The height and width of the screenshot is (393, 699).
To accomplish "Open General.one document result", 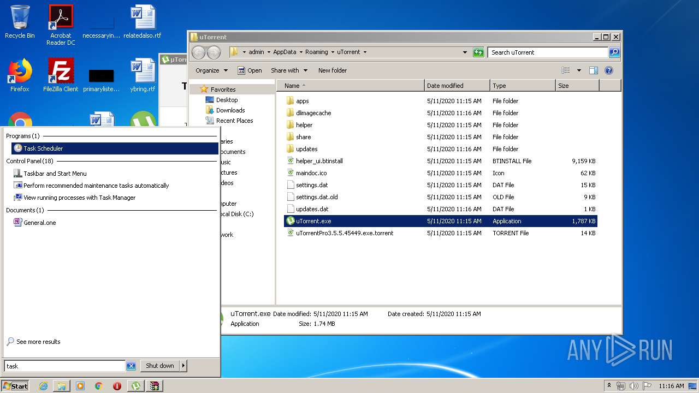I will click(39, 223).
